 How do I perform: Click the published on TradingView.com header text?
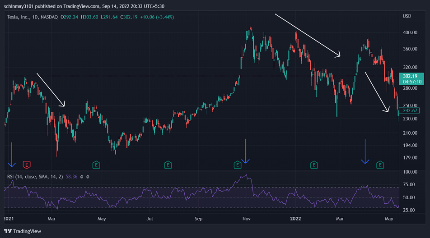67,6
